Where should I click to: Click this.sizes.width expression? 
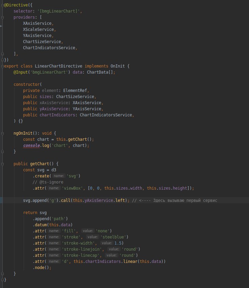123,188
